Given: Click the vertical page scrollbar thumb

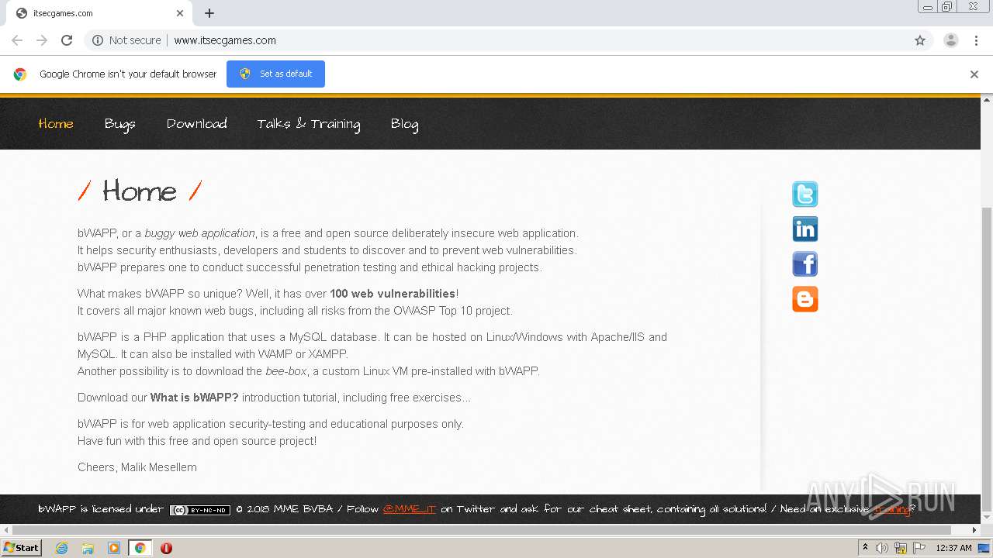Looking at the screenshot, I should (x=987, y=360).
